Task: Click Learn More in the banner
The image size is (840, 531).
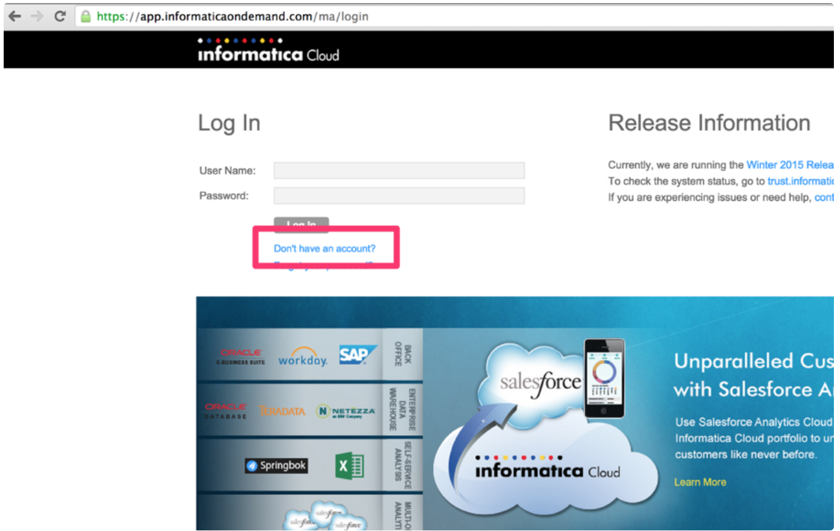Action: [x=700, y=482]
